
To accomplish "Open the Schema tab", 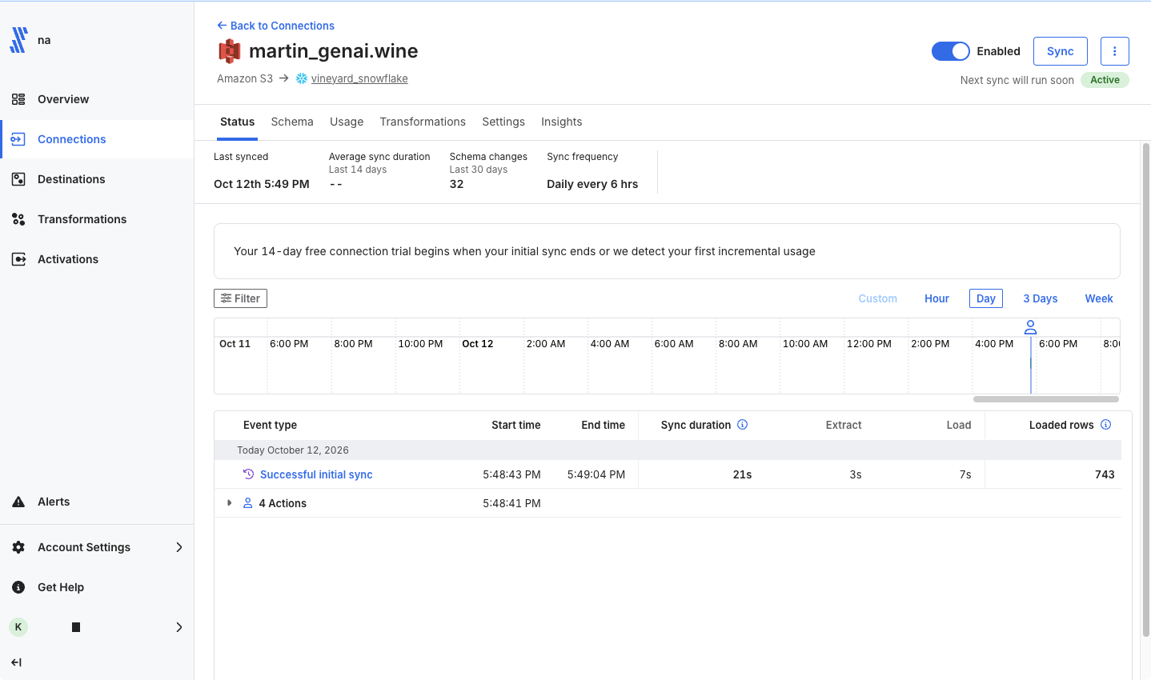I will tap(292, 122).
